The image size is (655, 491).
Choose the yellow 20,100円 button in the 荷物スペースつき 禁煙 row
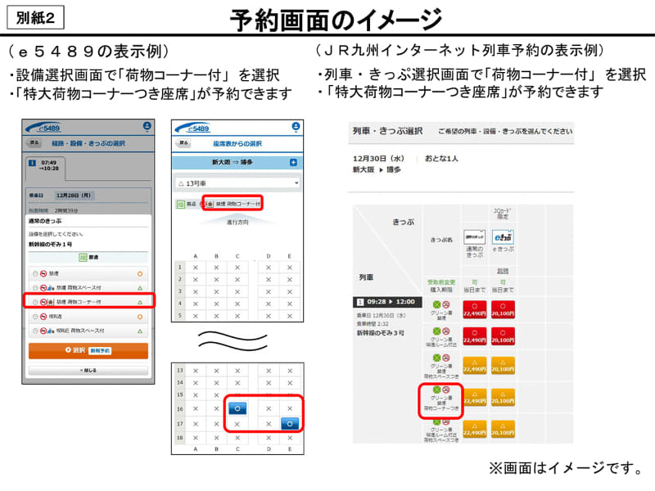click(503, 366)
